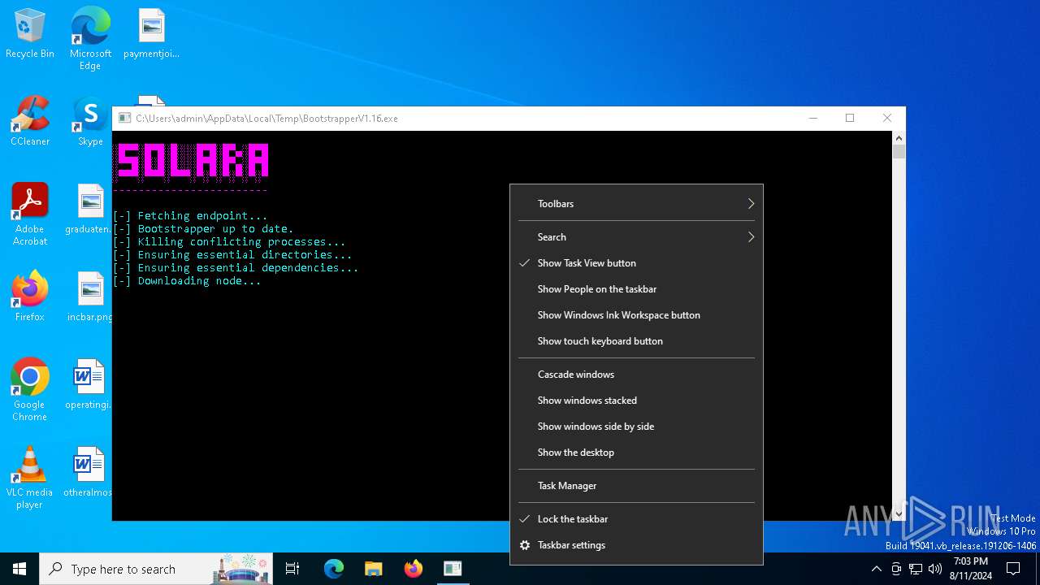Open Skype desktop shortcut
Screen dimensions: 1040x585
(90, 122)
